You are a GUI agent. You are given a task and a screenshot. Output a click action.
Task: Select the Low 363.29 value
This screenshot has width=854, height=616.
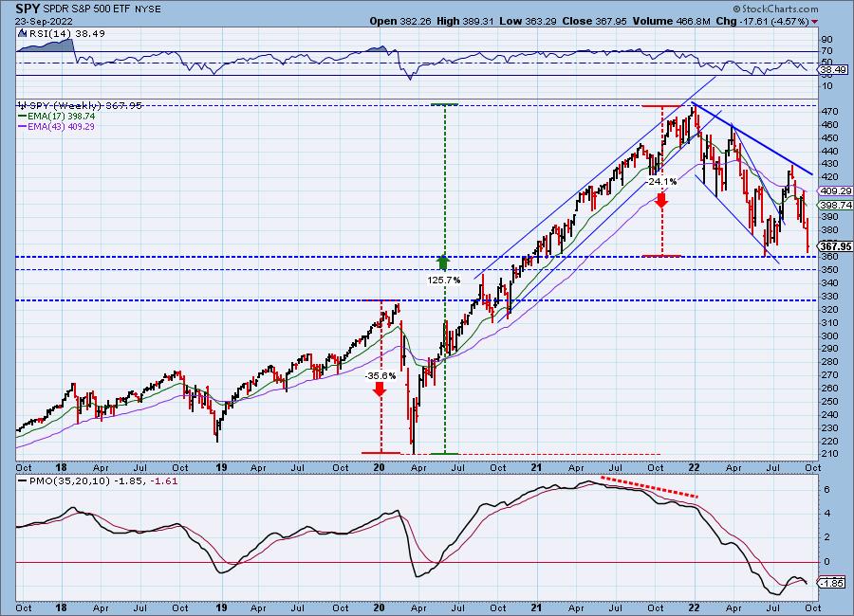[x=528, y=21]
